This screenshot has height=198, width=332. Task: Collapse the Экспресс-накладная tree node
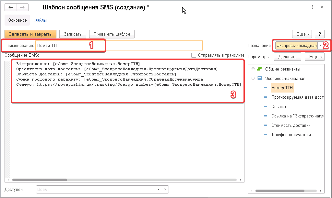pyautogui.click(x=253, y=78)
